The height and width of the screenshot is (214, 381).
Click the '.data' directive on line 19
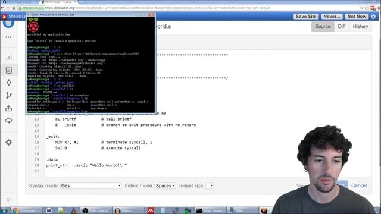pyautogui.click(x=52, y=160)
